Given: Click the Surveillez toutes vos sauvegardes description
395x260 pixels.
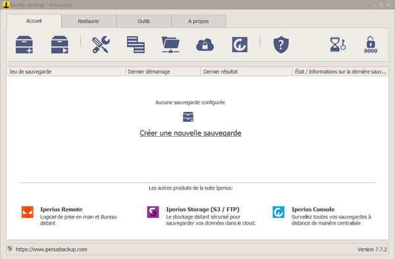Looking at the screenshot, I should click(x=331, y=220).
